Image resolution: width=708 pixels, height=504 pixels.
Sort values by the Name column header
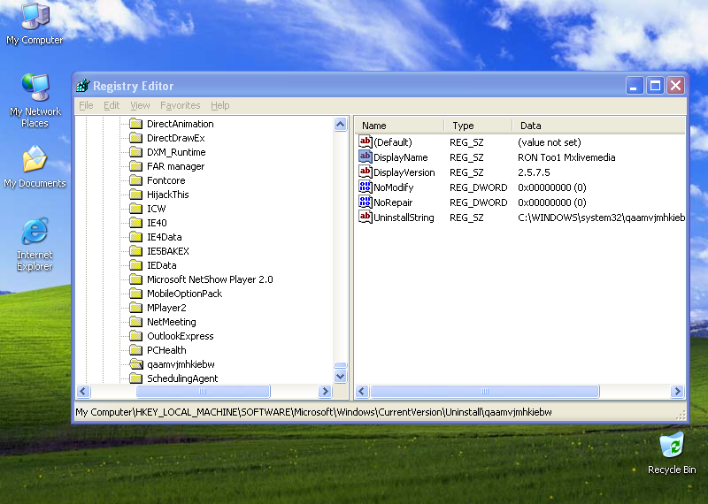pyautogui.click(x=400, y=126)
